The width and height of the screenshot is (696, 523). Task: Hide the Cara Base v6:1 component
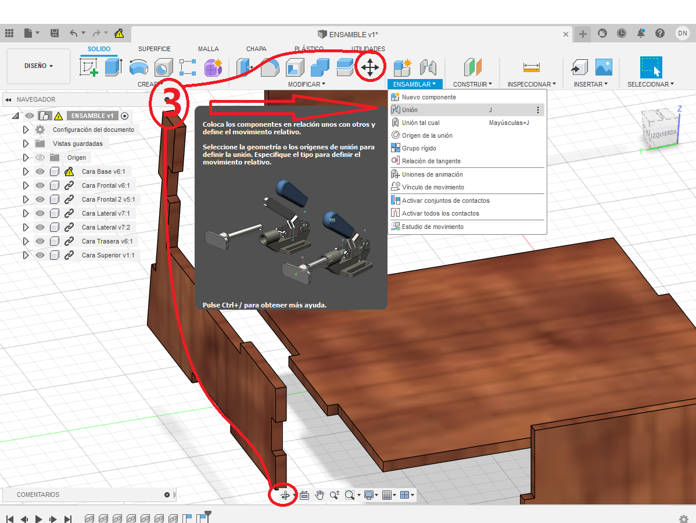click(40, 171)
